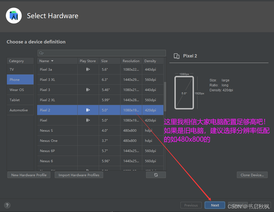Select Pixel 2 device name

pyautogui.click(x=45, y=110)
